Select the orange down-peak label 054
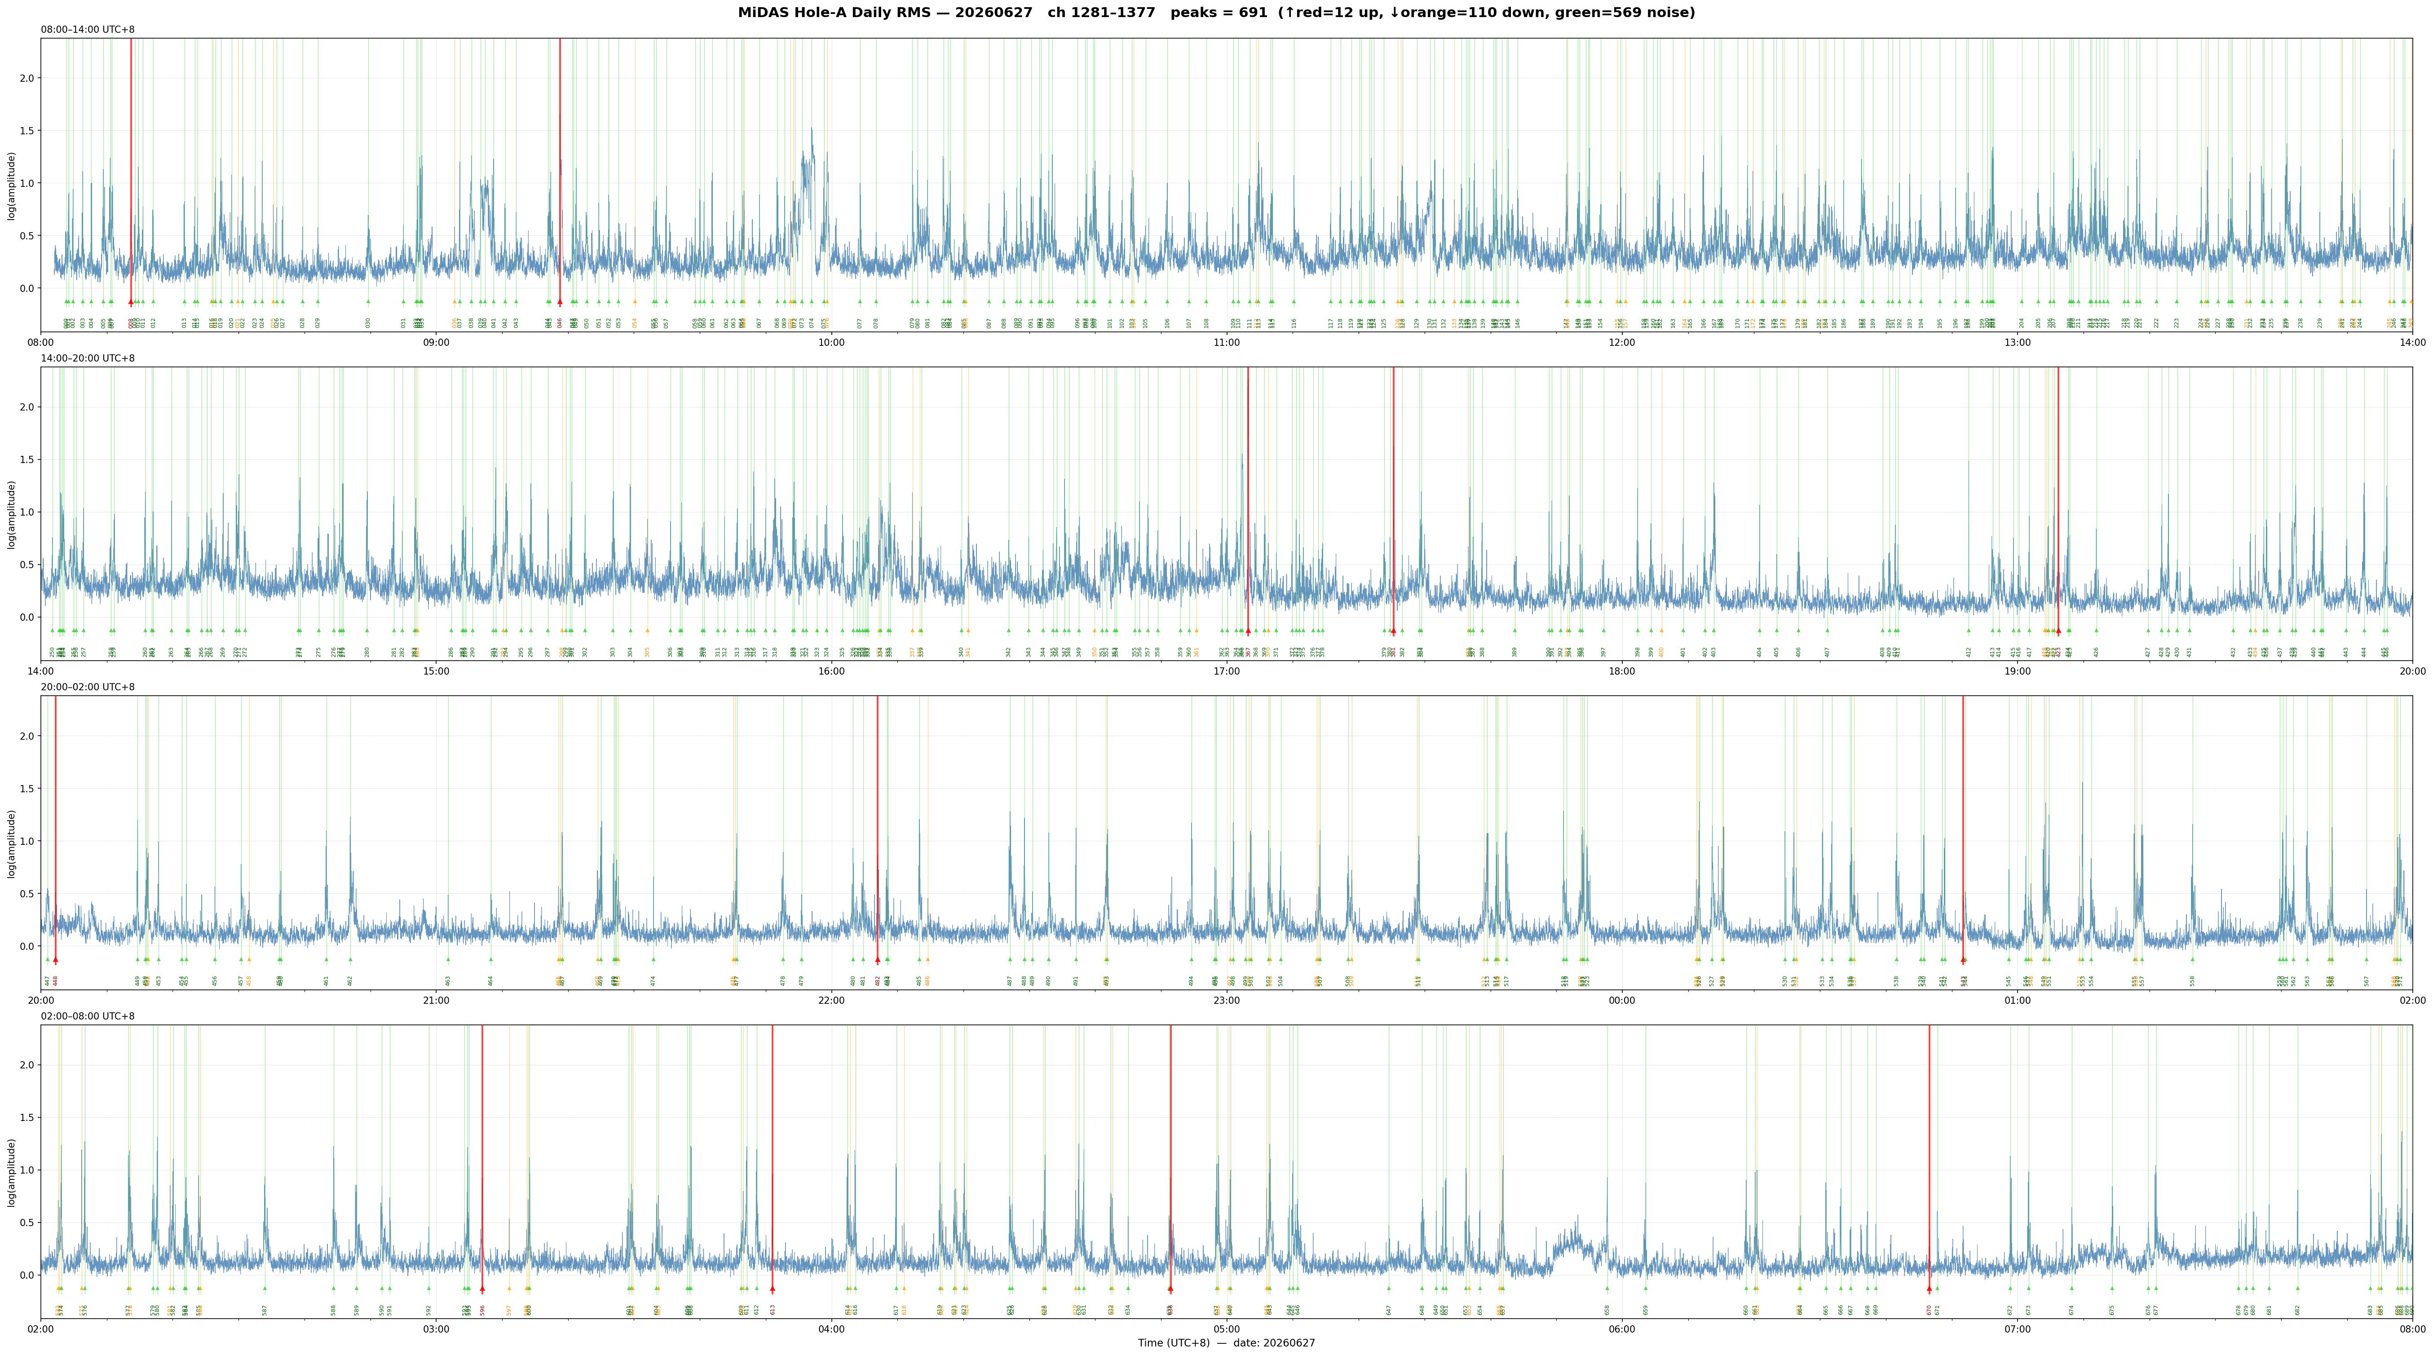Viewport: 2433px width, 1355px height. [x=635, y=323]
